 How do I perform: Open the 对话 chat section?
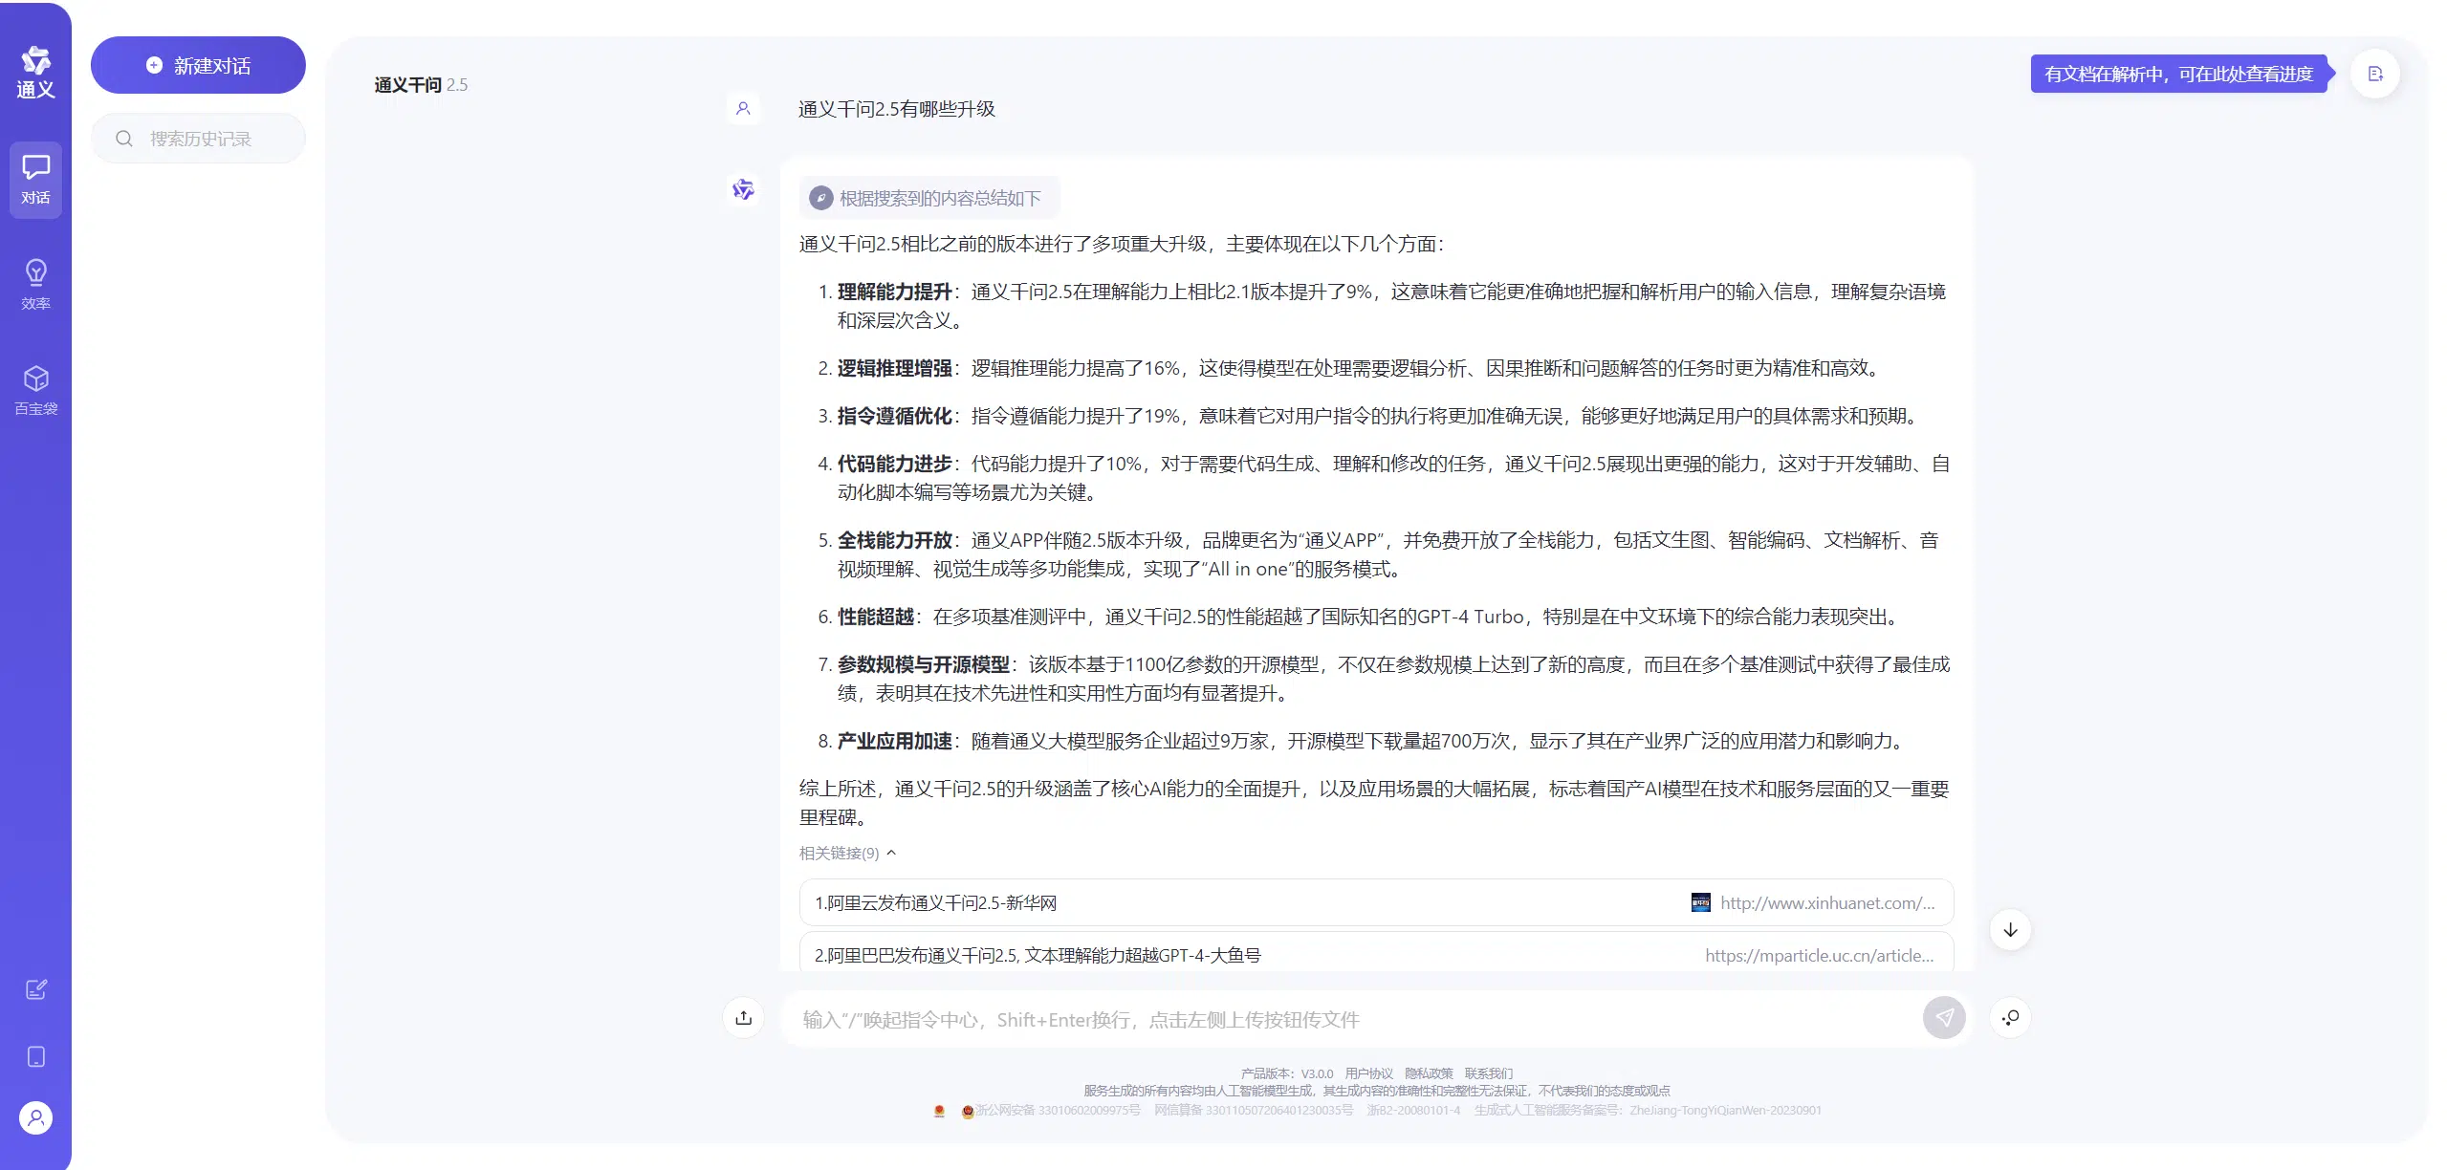tap(35, 180)
